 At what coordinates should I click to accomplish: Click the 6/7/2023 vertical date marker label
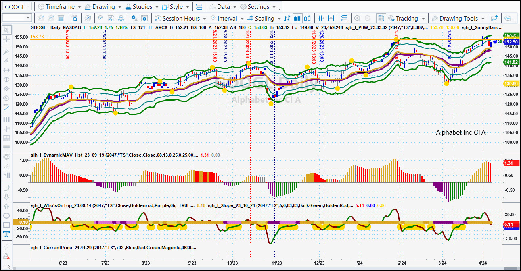pos(67,44)
